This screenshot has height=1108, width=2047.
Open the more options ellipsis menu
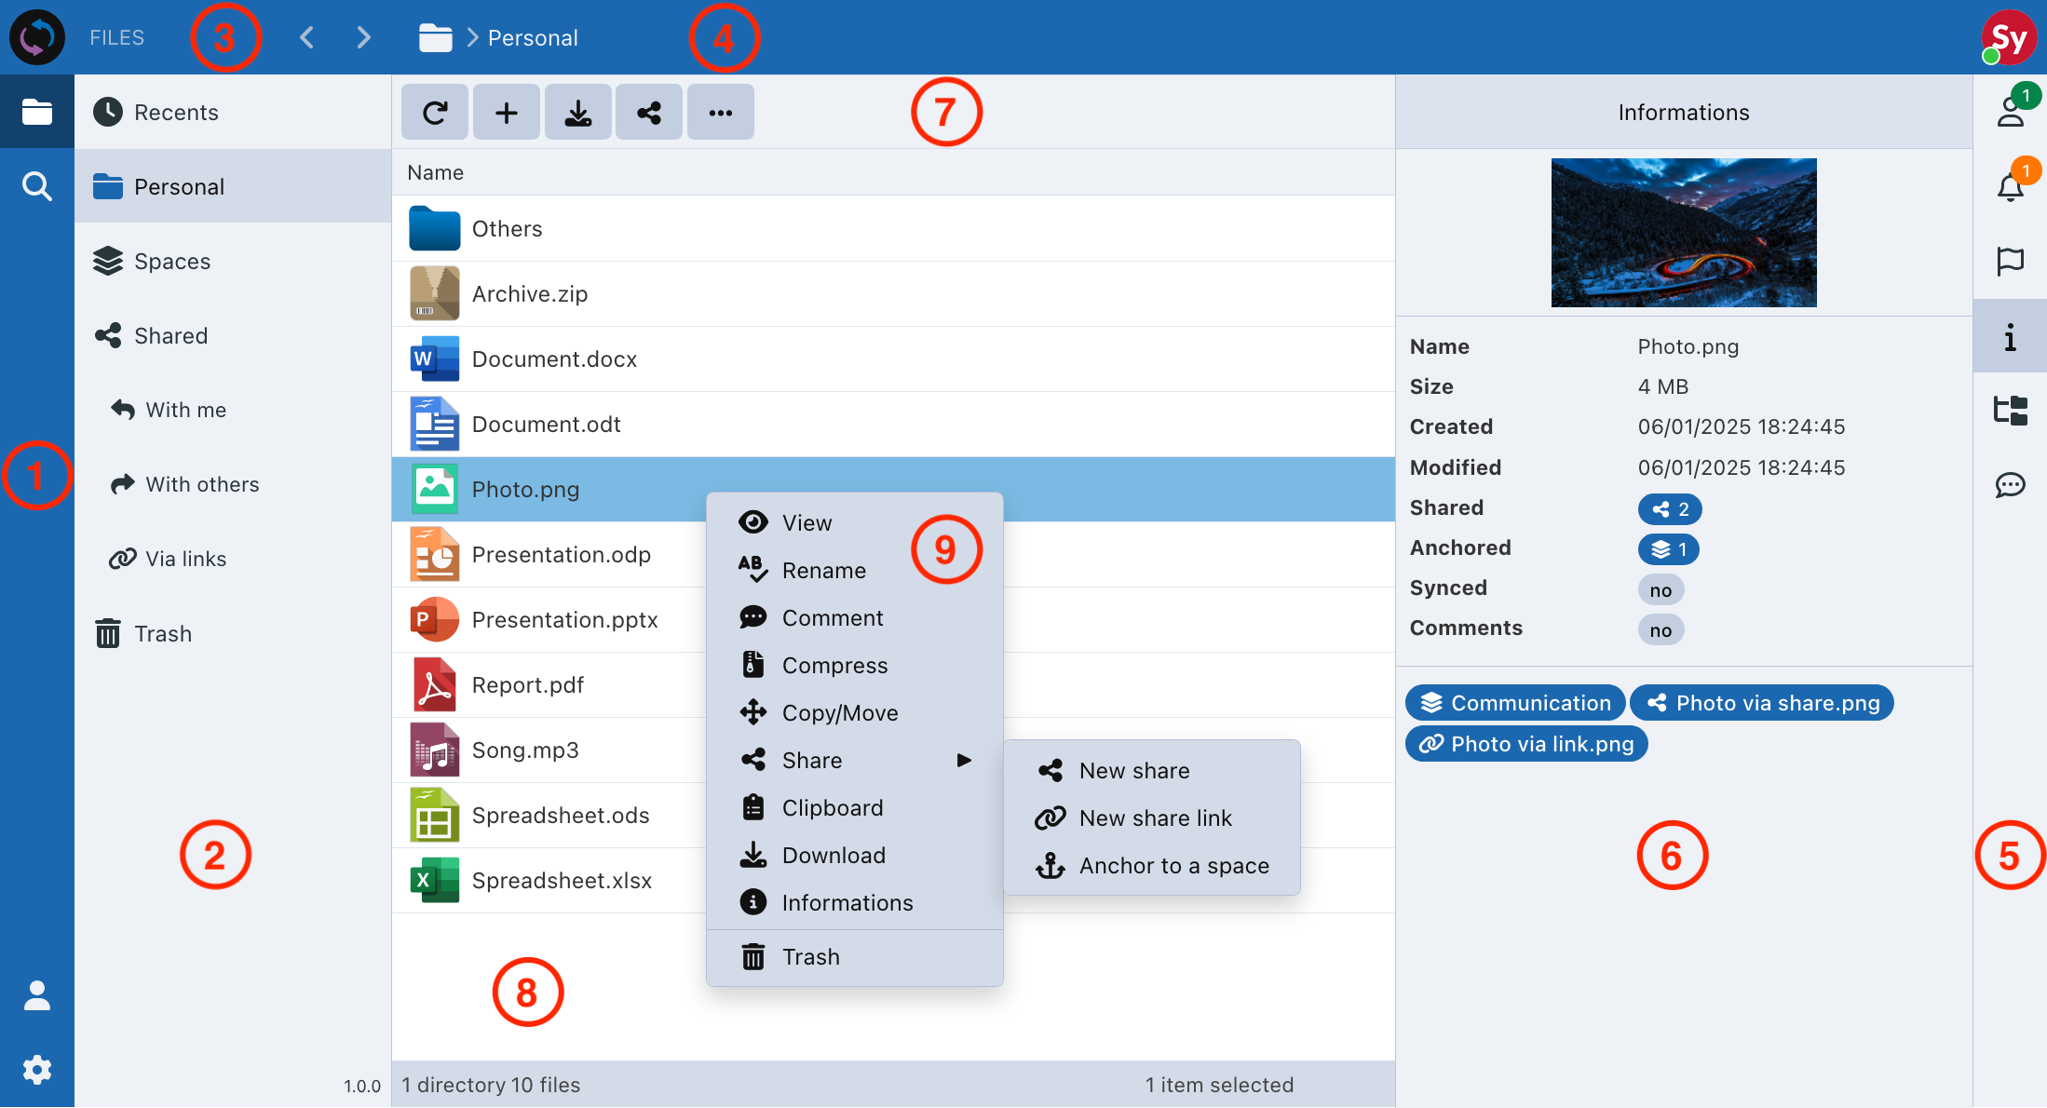click(720, 112)
